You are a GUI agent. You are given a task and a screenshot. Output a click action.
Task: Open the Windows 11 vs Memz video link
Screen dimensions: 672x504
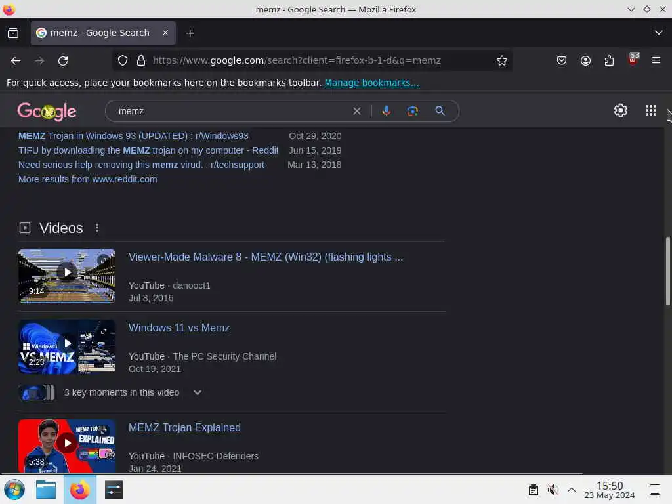click(x=179, y=328)
